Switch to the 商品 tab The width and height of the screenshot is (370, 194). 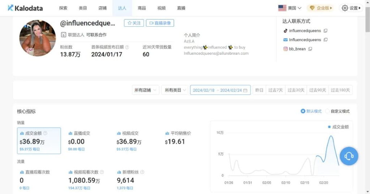pos(142,8)
